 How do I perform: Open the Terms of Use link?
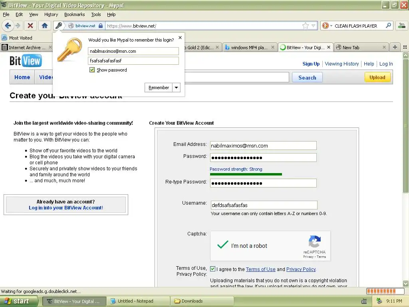(x=260, y=269)
